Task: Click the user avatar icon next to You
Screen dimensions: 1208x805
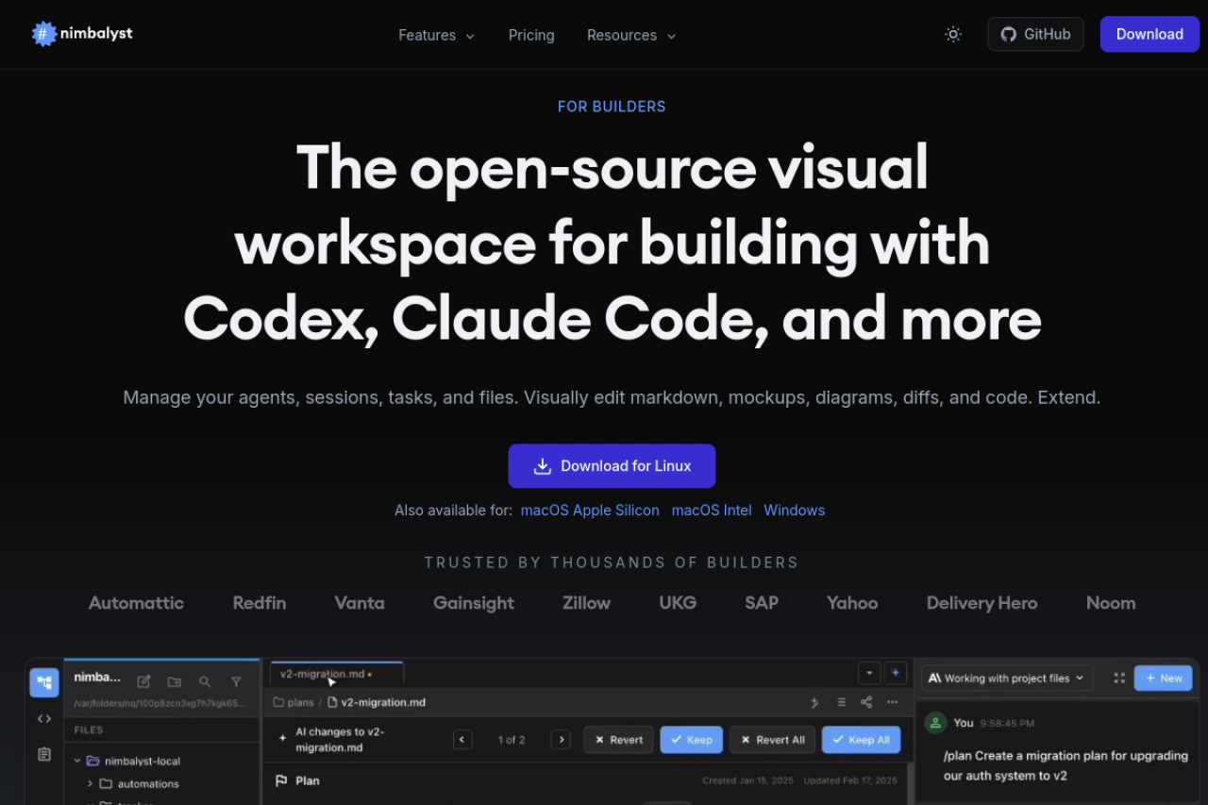Action: (x=935, y=723)
